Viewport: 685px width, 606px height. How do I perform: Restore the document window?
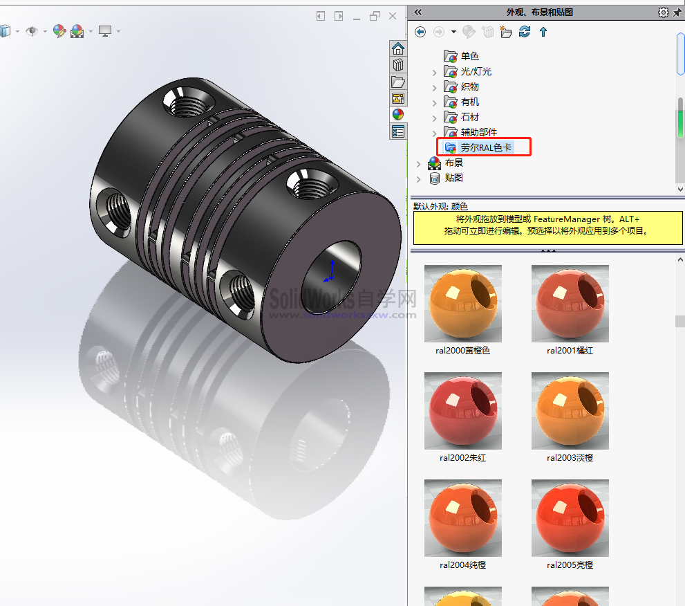(375, 16)
